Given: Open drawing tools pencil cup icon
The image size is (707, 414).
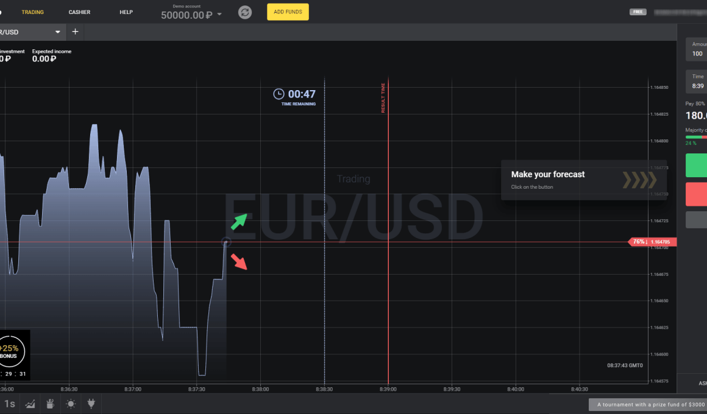Looking at the screenshot, I should tap(51, 404).
